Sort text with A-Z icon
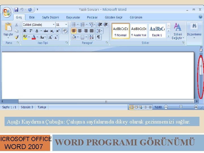 [x=92, y=37]
